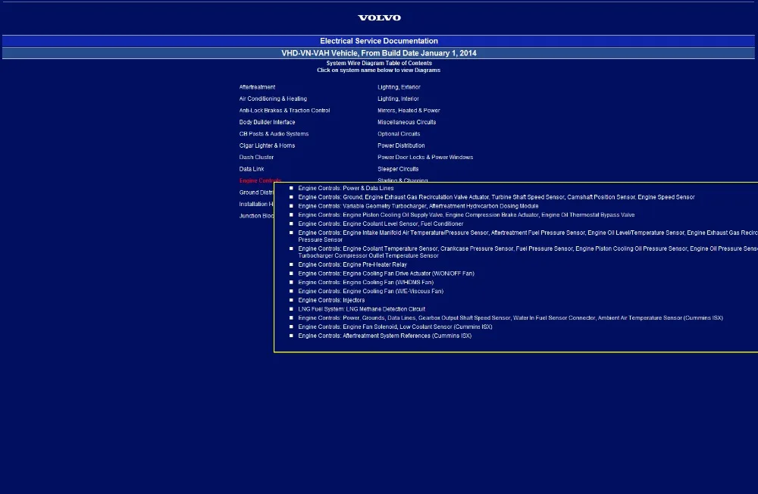This screenshot has width=758, height=494.
Task: Open Aftertreatment System References (Cummins ISX)
Action: pos(384,336)
